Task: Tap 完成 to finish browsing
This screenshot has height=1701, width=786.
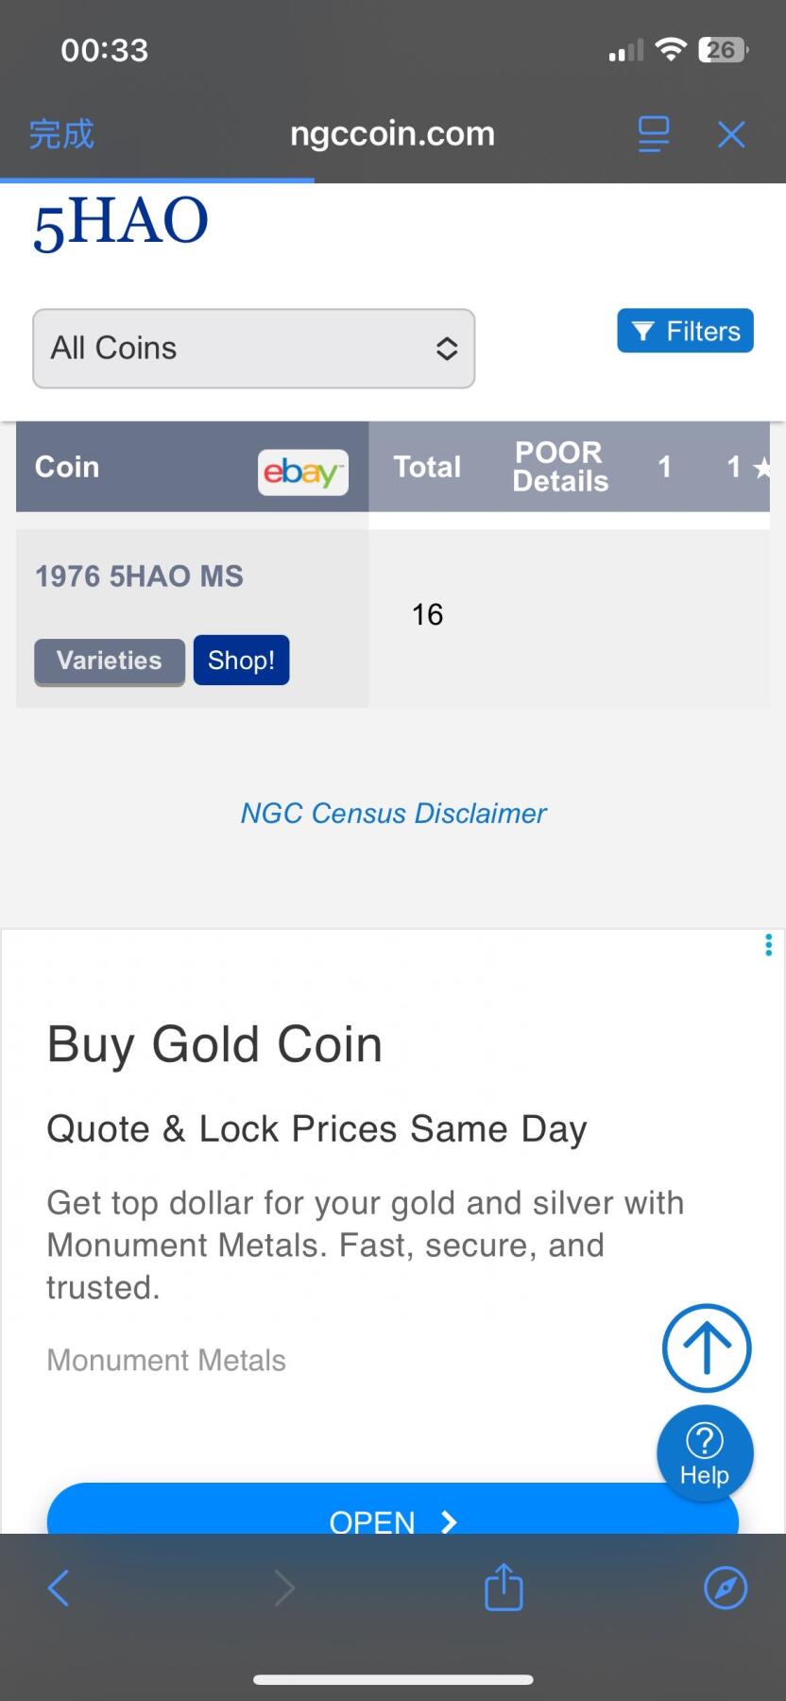Action: click(61, 134)
